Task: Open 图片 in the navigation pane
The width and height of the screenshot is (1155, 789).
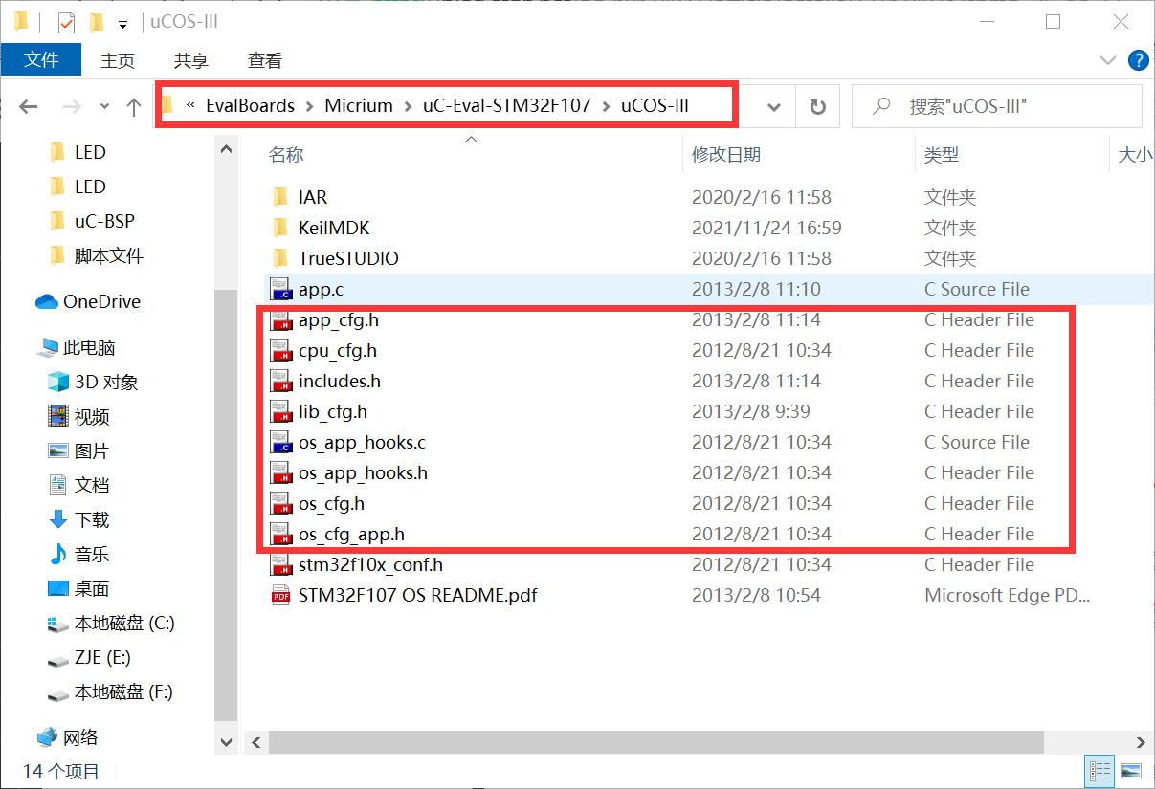Action: point(92,450)
